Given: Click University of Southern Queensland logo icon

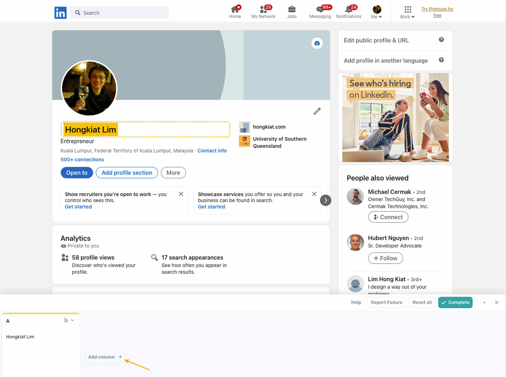Looking at the screenshot, I should click(244, 141).
